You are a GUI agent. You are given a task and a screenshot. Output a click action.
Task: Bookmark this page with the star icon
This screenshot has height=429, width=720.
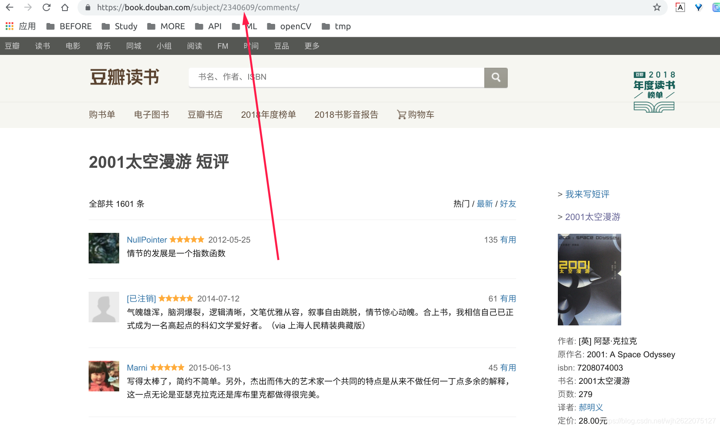657,7
